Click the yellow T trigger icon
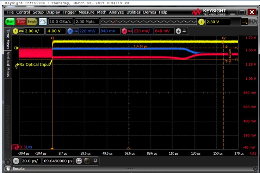The height and width of the screenshot is (173, 260). coord(201,22)
